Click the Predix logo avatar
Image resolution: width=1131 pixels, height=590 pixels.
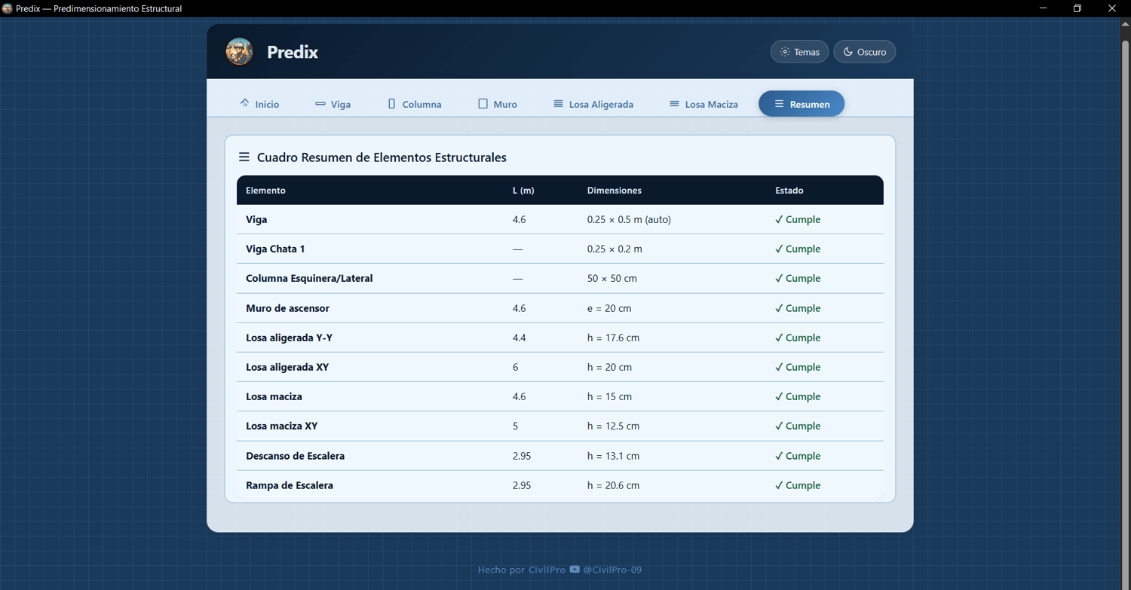tap(239, 52)
